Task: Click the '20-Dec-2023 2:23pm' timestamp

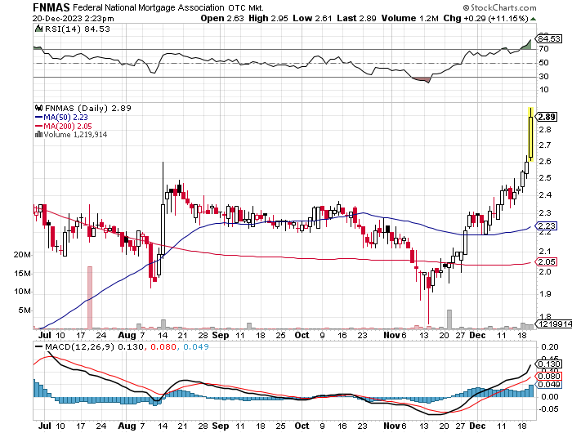Action: pyautogui.click(x=73, y=18)
